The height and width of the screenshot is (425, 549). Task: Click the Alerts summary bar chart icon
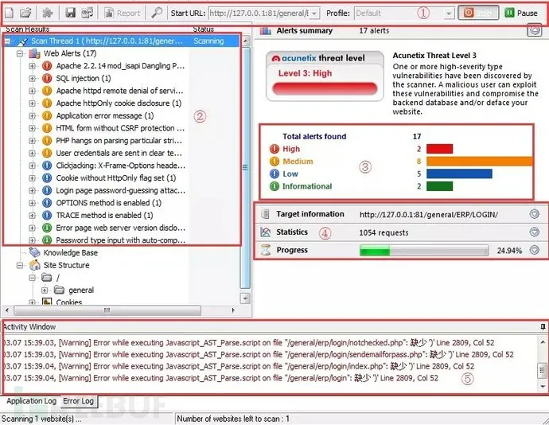pos(266,31)
